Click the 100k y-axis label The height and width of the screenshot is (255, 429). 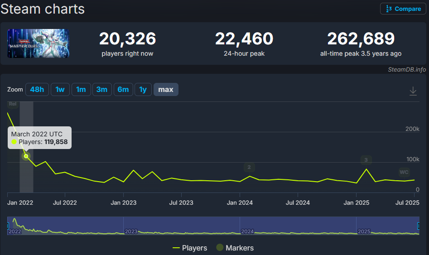tap(413, 159)
